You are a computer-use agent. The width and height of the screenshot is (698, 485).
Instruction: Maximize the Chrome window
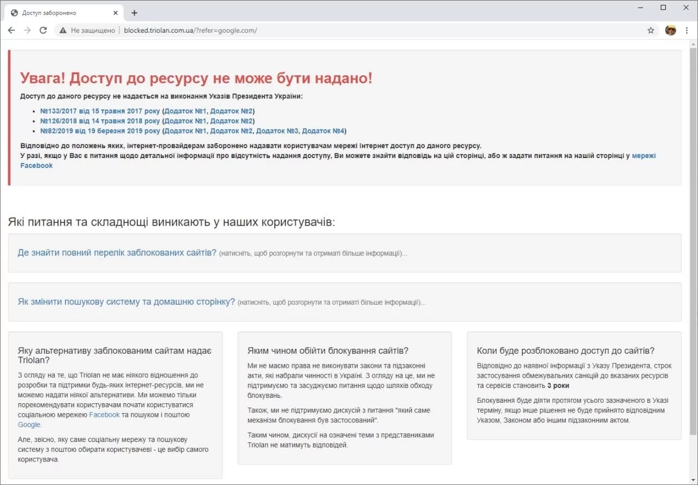coord(663,8)
